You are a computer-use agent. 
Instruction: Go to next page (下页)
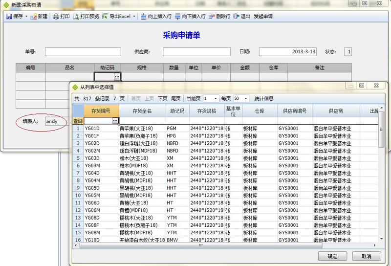click(x=163, y=99)
